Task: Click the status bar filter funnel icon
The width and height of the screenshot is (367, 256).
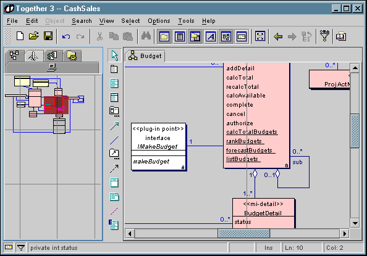Action: [x=21, y=247]
